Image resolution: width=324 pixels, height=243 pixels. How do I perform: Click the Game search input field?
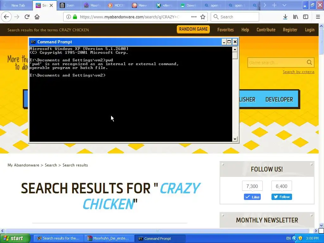click(x=277, y=62)
